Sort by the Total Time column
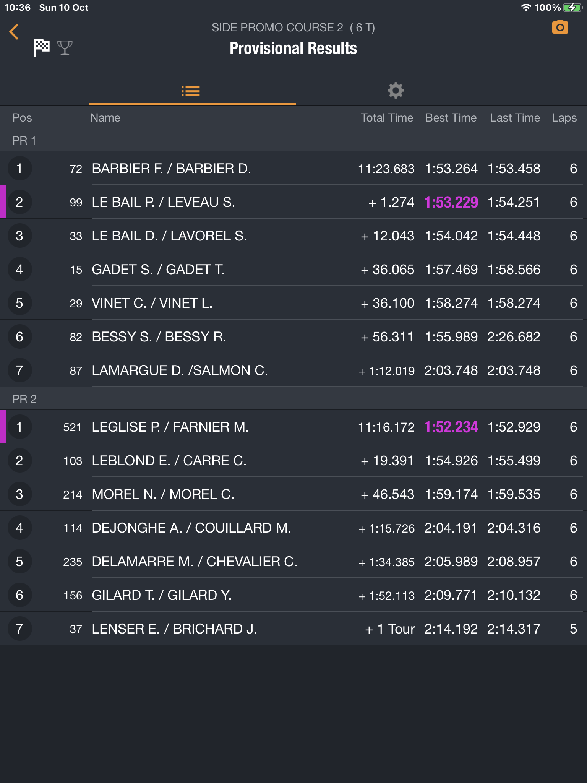Viewport: 587px width, 783px height. pos(387,118)
